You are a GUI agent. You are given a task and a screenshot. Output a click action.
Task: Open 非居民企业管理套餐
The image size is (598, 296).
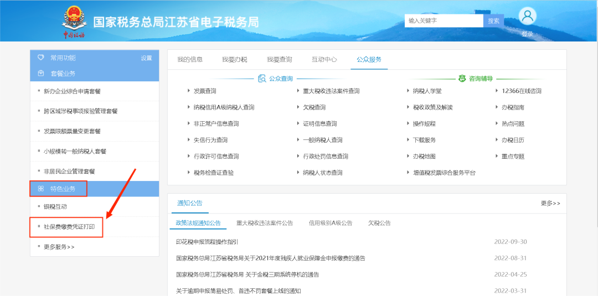click(x=69, y=172)
